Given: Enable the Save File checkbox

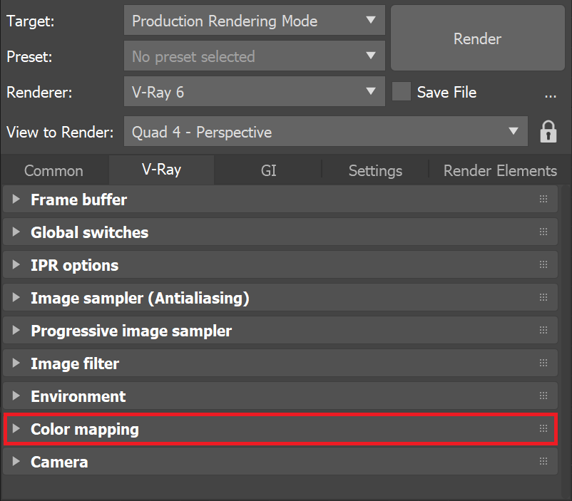Looking at the screenshot, I should [402, 91].
